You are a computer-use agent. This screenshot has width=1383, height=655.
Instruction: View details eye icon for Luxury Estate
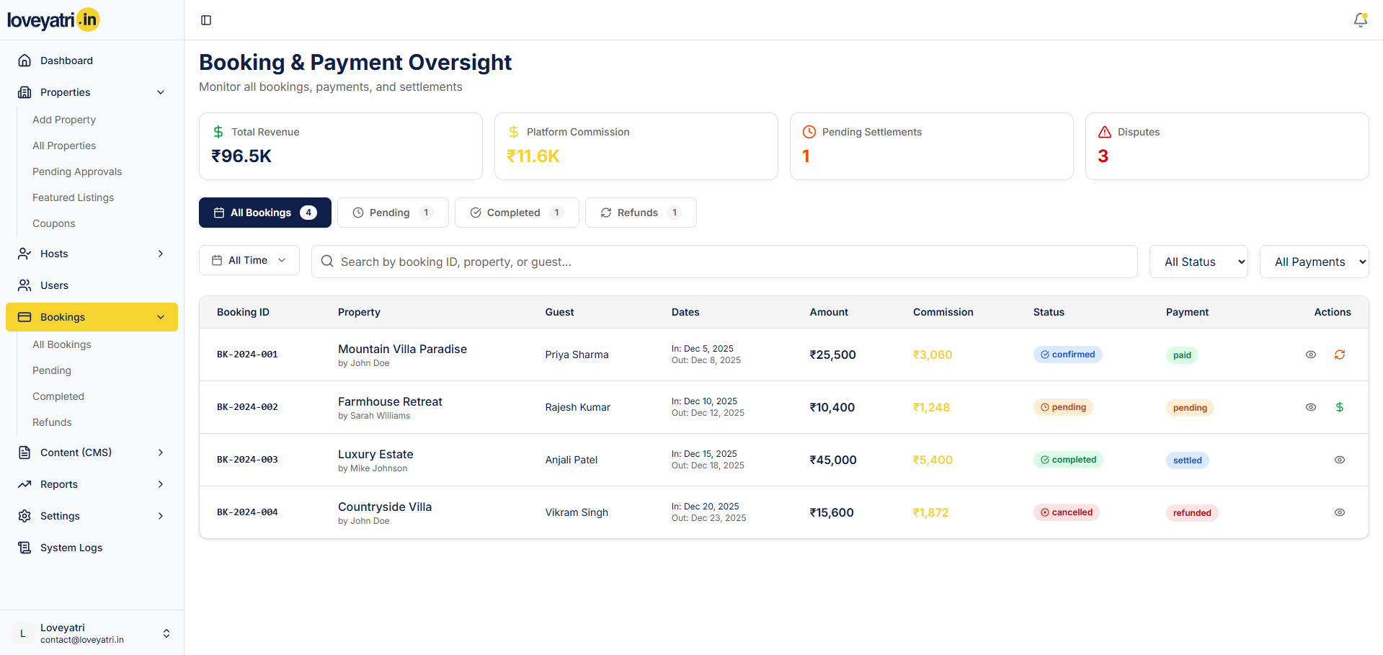pos(1339,460)
